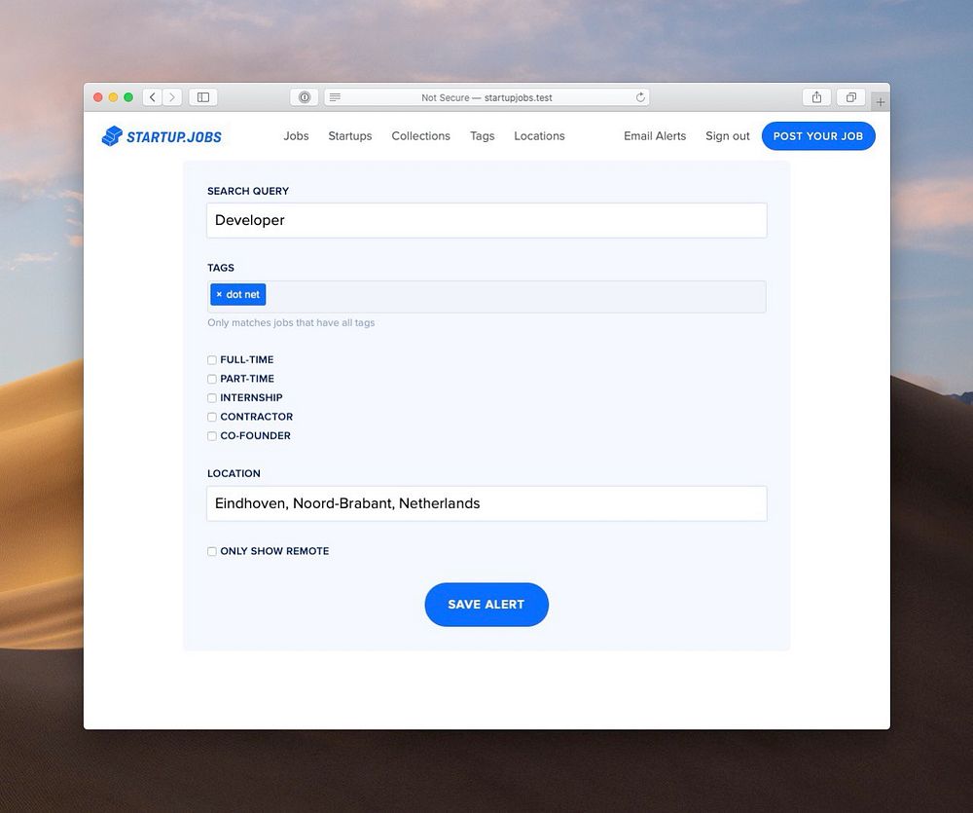
Task: Click the Full-Time label text
Action: 247,359
